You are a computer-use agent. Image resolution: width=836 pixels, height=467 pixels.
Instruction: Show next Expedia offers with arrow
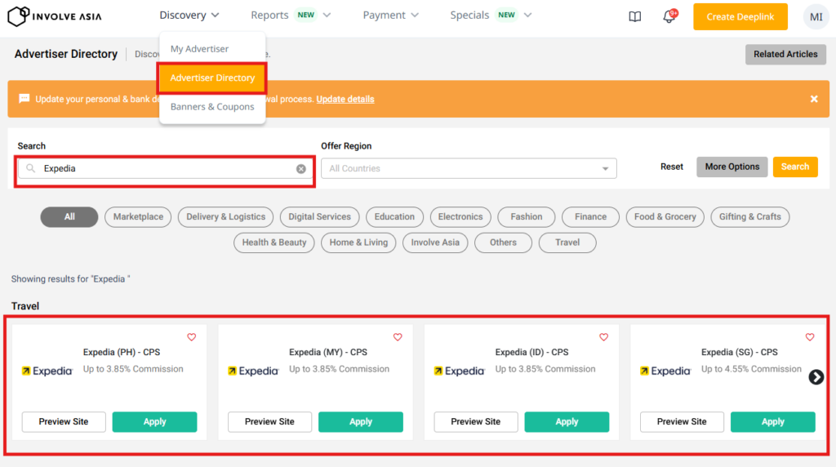[816, 377]
